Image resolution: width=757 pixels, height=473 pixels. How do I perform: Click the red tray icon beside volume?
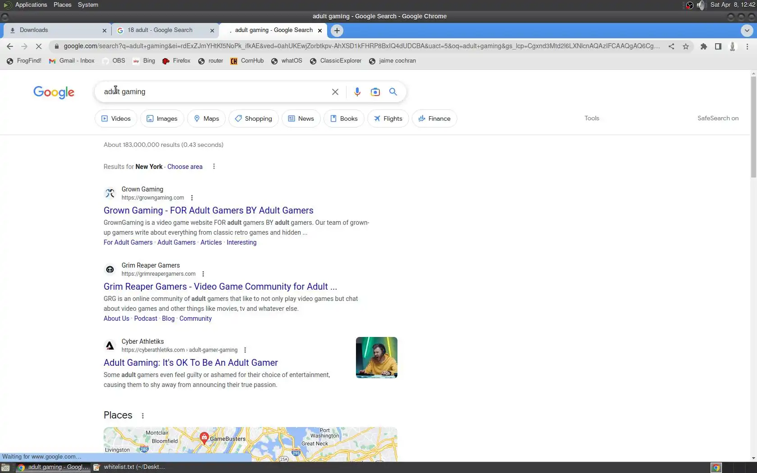(689, 5)
